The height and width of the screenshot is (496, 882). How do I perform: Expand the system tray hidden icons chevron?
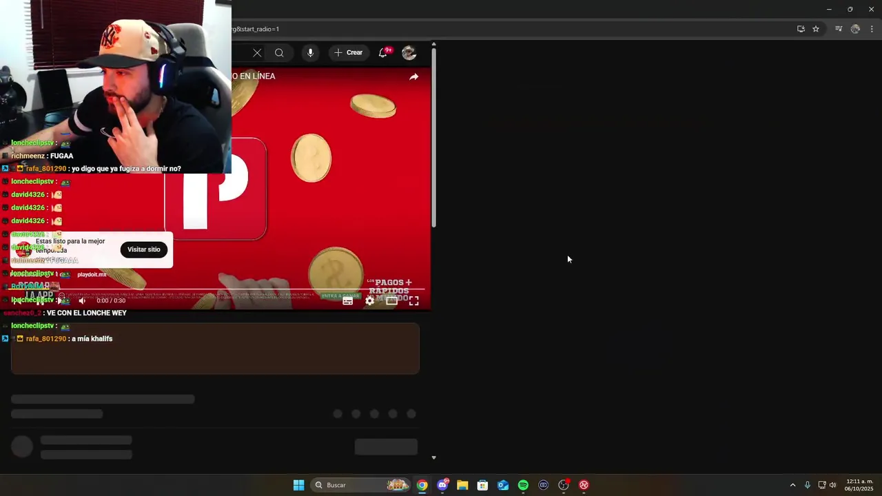[792, 485]
